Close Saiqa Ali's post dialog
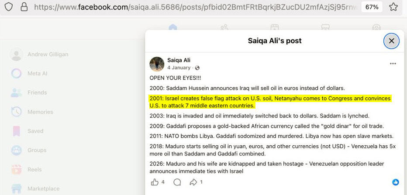407x195 pixels. coord(391,41)
